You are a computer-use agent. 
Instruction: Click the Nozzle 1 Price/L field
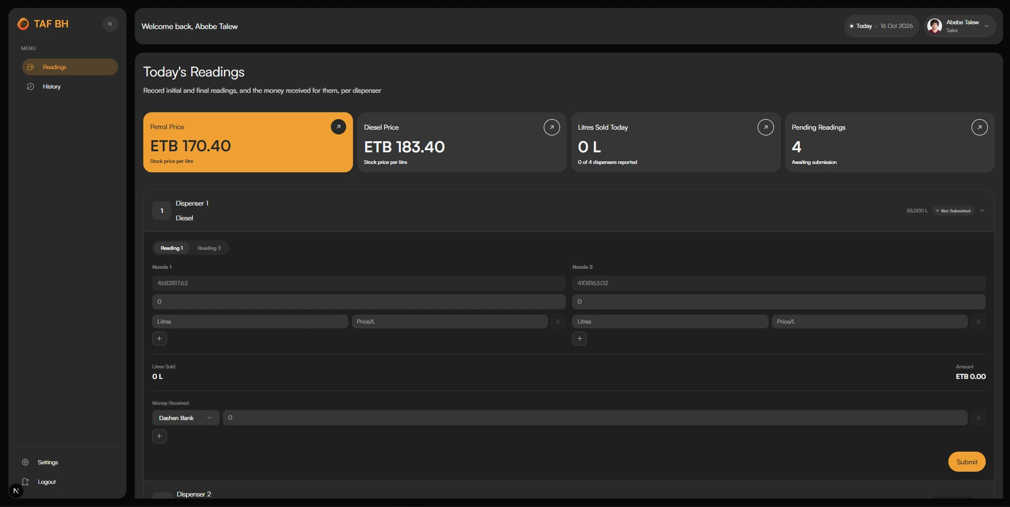click(x=449, y=321)
